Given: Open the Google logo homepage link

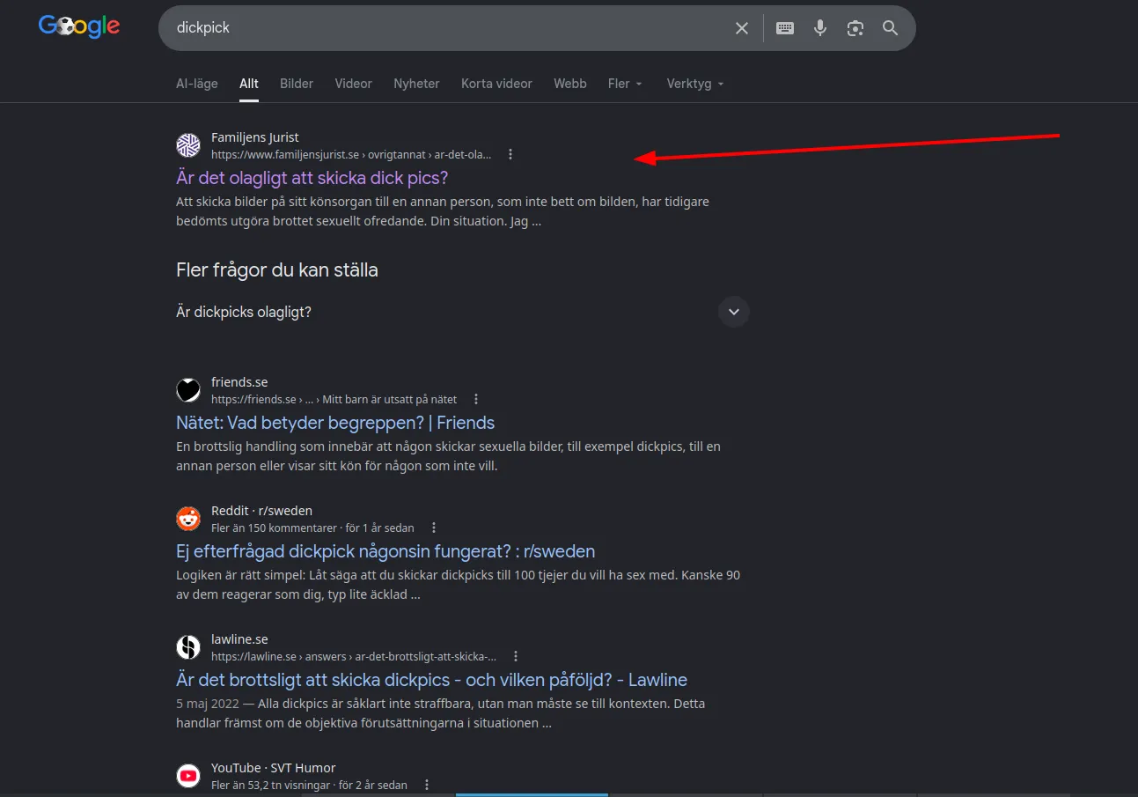Looking at the screenshot, I should [x=79, y=26].
